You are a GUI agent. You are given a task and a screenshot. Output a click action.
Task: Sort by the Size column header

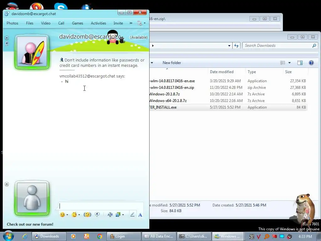pos(288,72)
